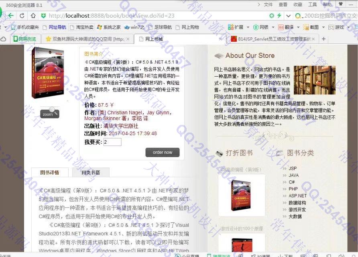The image size is (358, 257).
Task: Click 加速器 in the status bar
Action: coord(260,255)
